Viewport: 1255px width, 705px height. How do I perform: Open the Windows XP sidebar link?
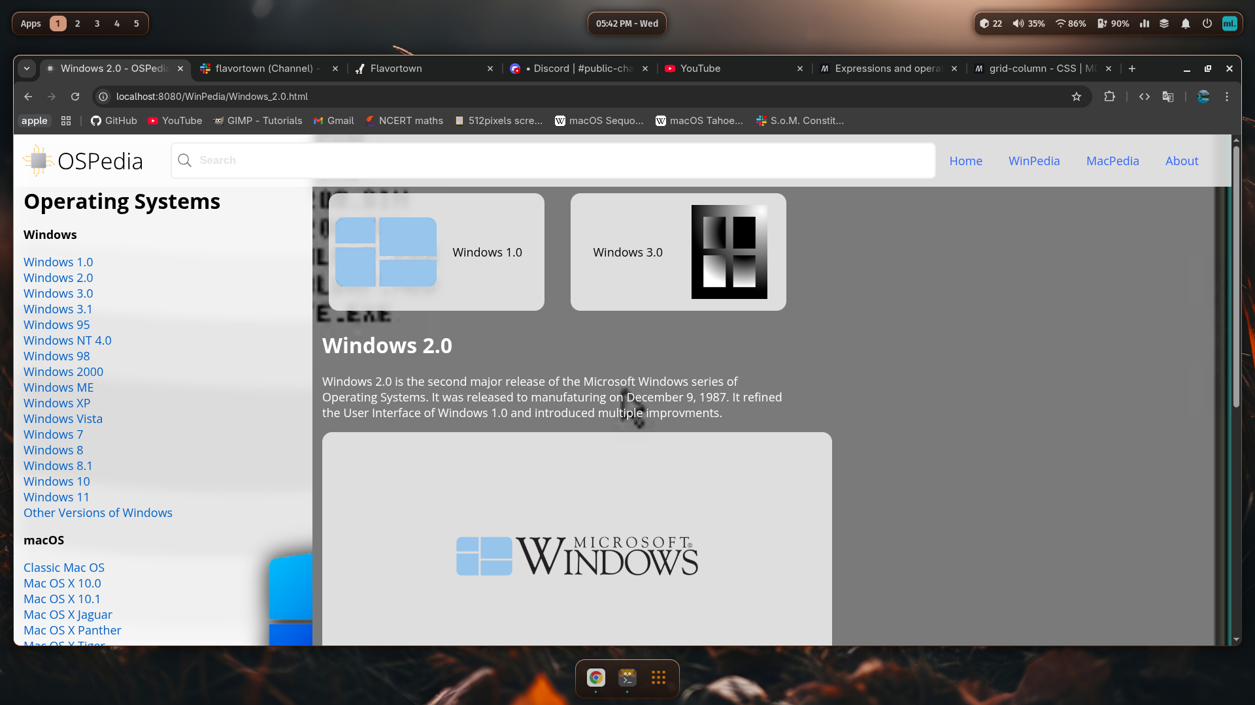point(57,403)
